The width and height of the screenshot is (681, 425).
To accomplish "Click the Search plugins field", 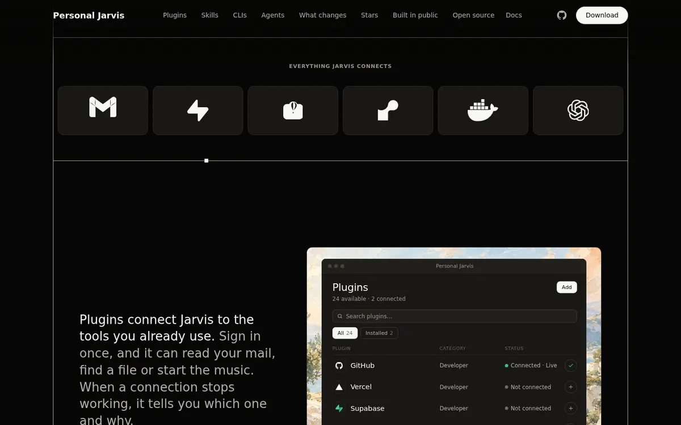I will pyautogui.click(x=455, y=316).
